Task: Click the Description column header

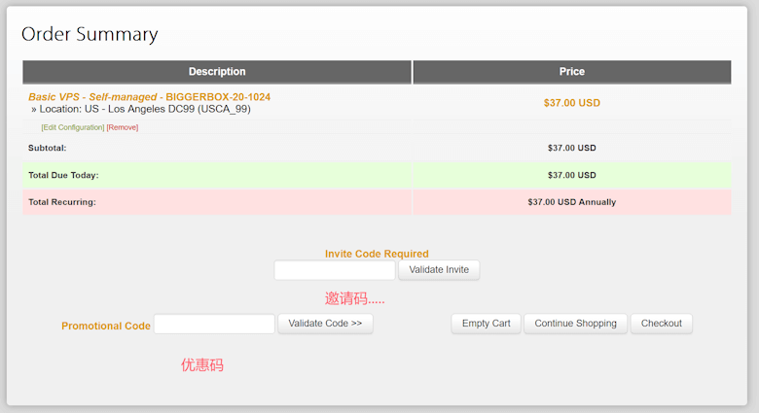Action: (x=217, y=72)
